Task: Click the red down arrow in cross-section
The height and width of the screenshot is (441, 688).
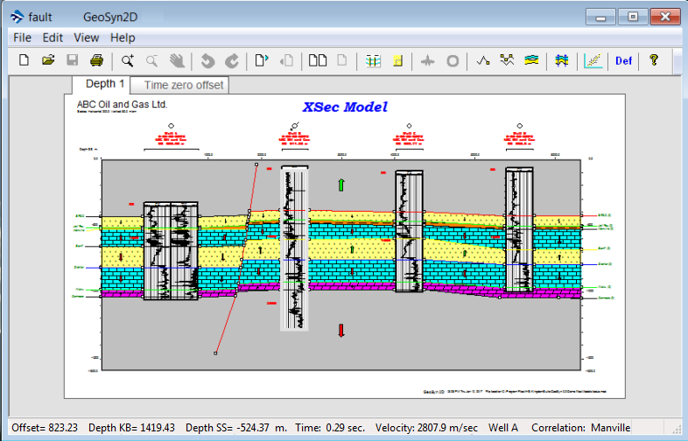Action: click(x=341, y=330)
